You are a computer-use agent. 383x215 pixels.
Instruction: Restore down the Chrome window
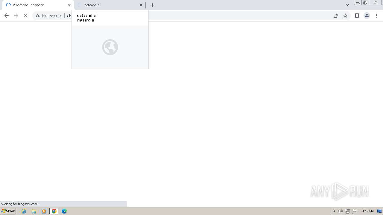365,3
